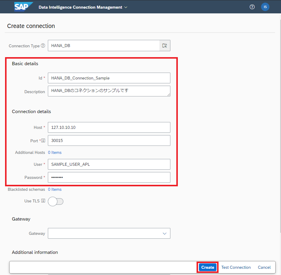
Task: Click Test Connection
Action: point(236,267)
